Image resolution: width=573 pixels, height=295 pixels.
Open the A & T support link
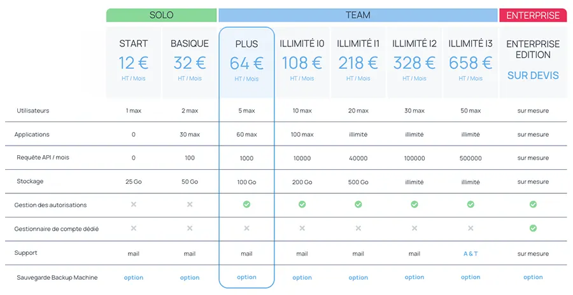click(x=470, y=254)
